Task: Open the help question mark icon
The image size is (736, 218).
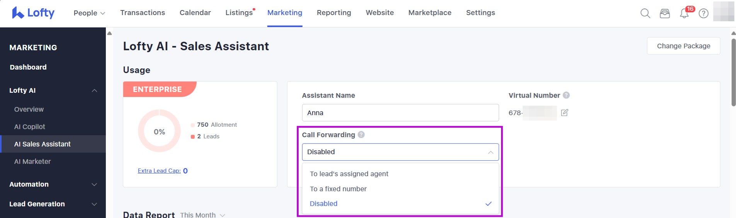Action: pos(704,14)
